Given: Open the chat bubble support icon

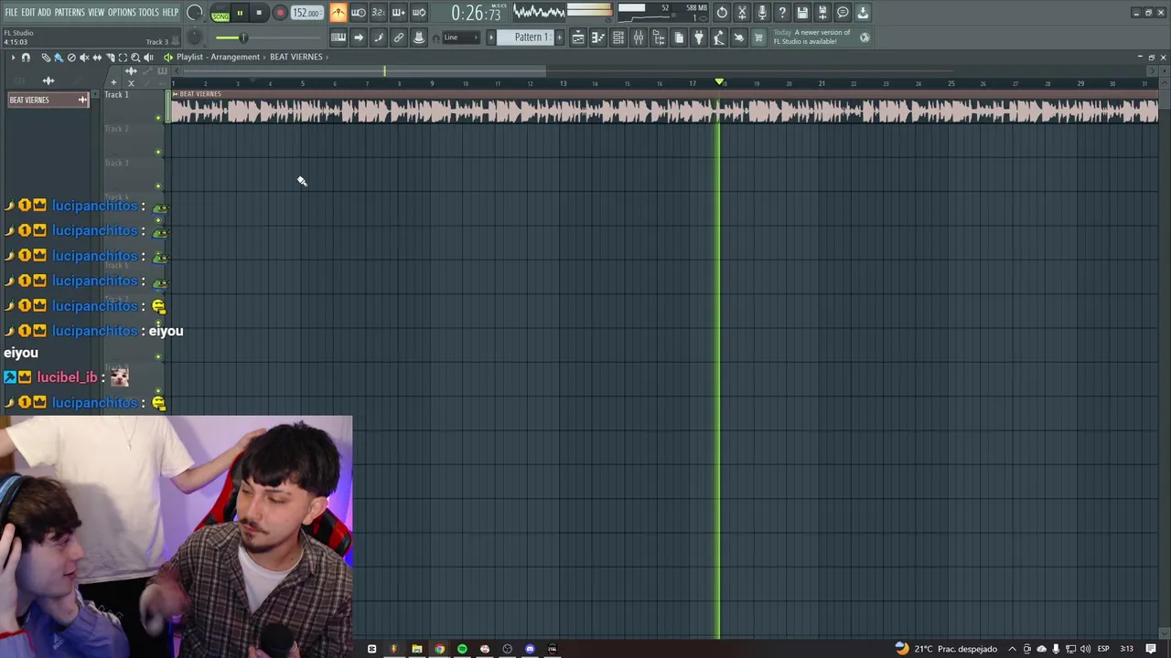Looking at the screenshot, I should tap(843, 13).
